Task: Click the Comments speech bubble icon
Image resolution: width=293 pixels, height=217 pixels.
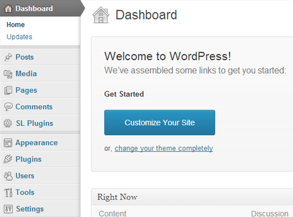Action: point(8,107)
